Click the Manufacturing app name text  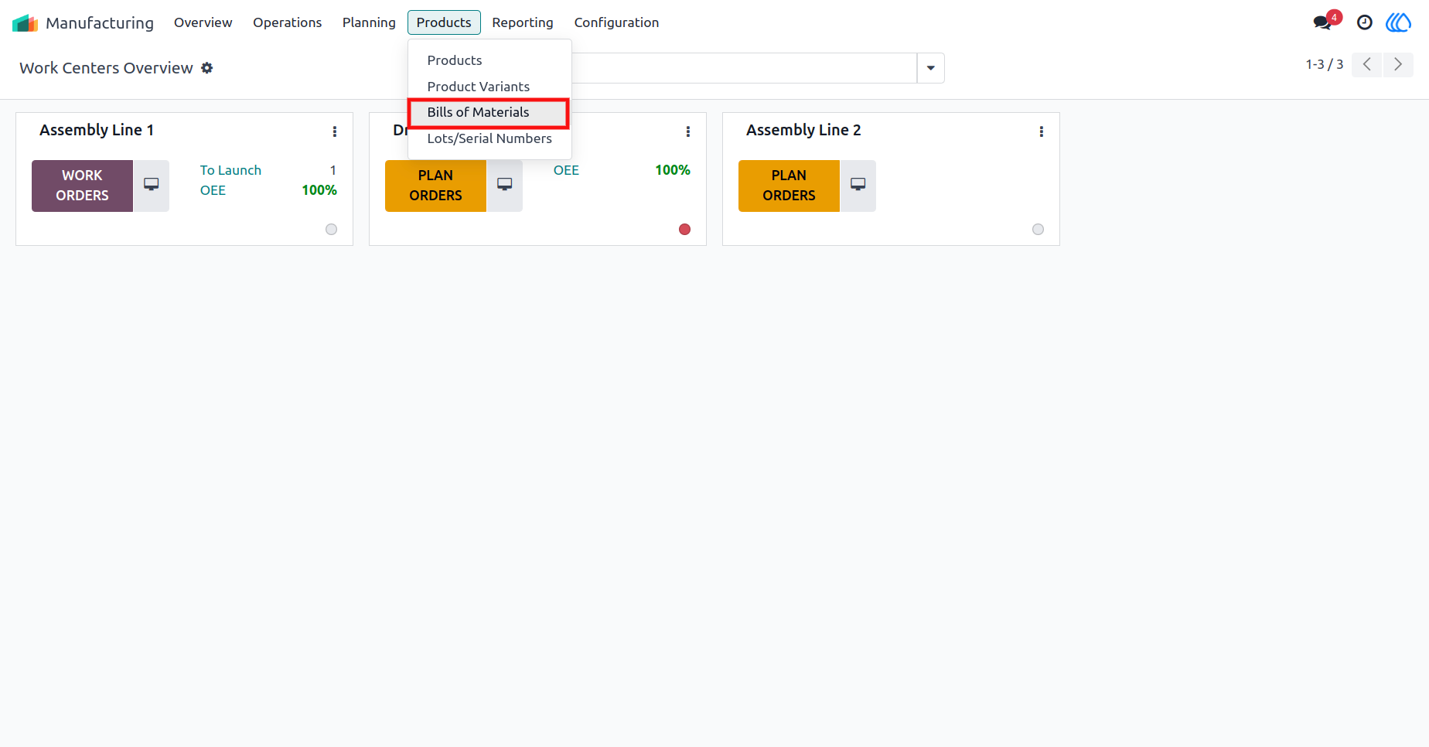[100, 23]
